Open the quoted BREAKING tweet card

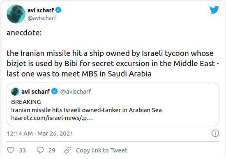[113, 104]
